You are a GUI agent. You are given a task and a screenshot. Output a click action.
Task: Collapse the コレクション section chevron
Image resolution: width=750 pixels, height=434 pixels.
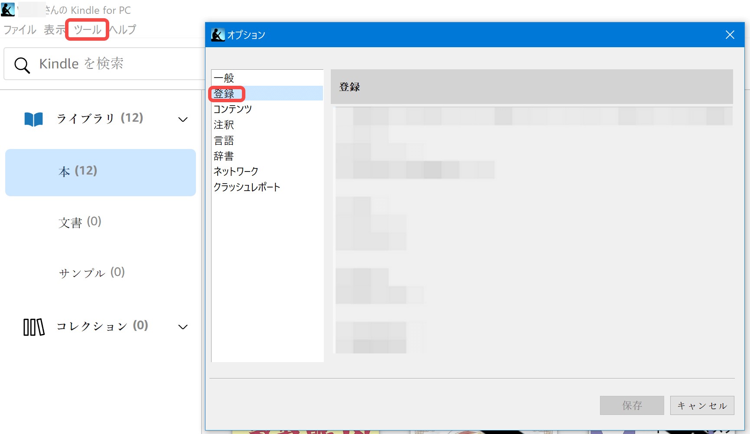[x=183, y=327]
